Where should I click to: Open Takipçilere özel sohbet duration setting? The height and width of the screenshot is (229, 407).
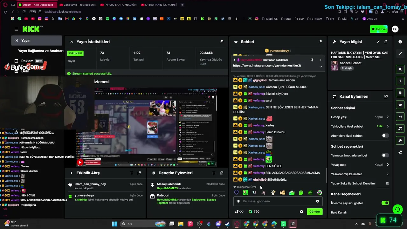coord(360,126)
